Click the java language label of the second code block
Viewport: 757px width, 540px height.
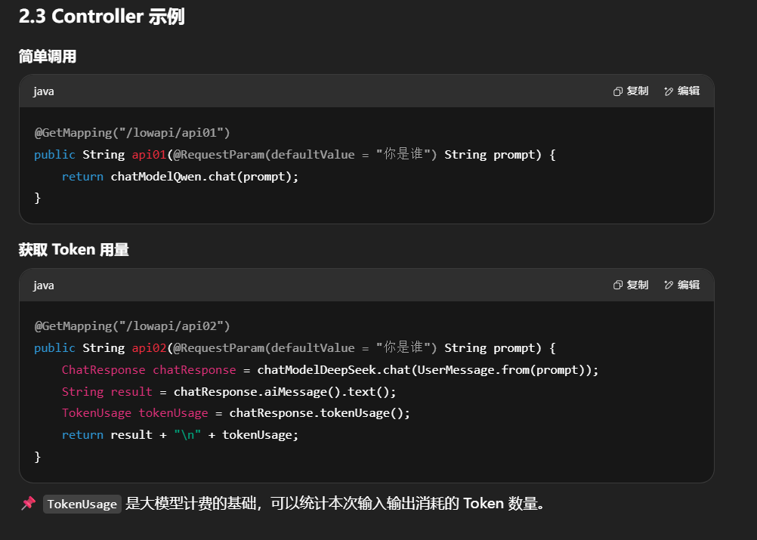[x=44, y=285]
